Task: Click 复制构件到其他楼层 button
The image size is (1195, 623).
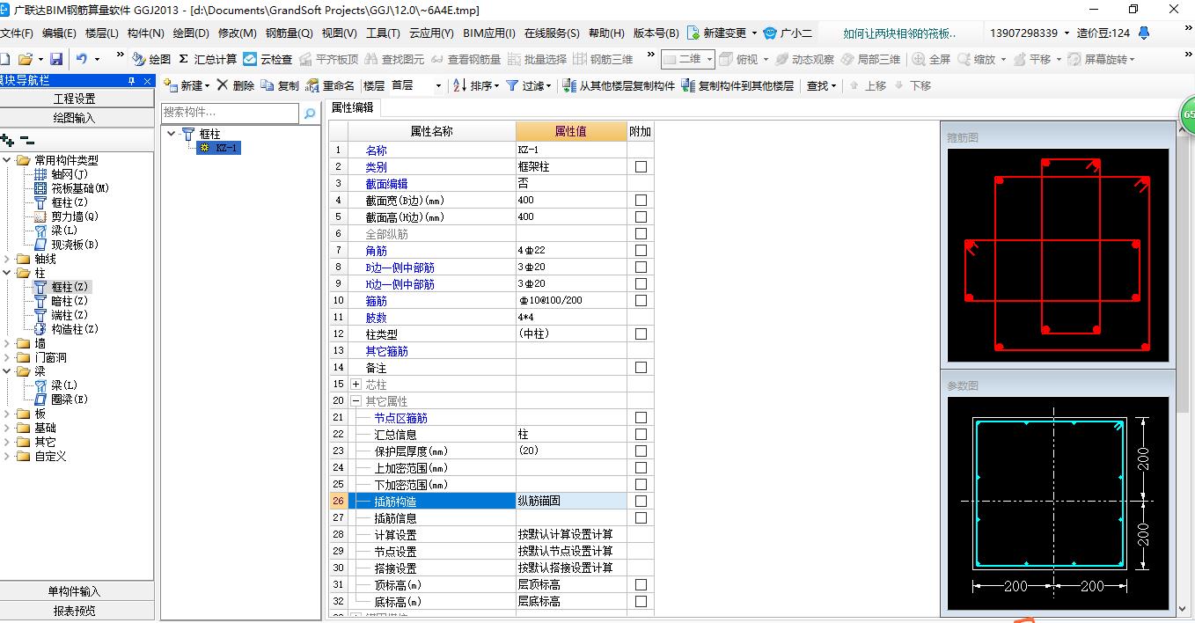Action: pos(737,85)
